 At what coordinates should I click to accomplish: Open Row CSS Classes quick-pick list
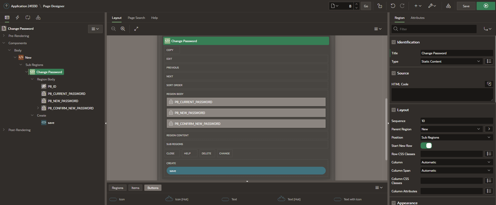pos(489,154)
